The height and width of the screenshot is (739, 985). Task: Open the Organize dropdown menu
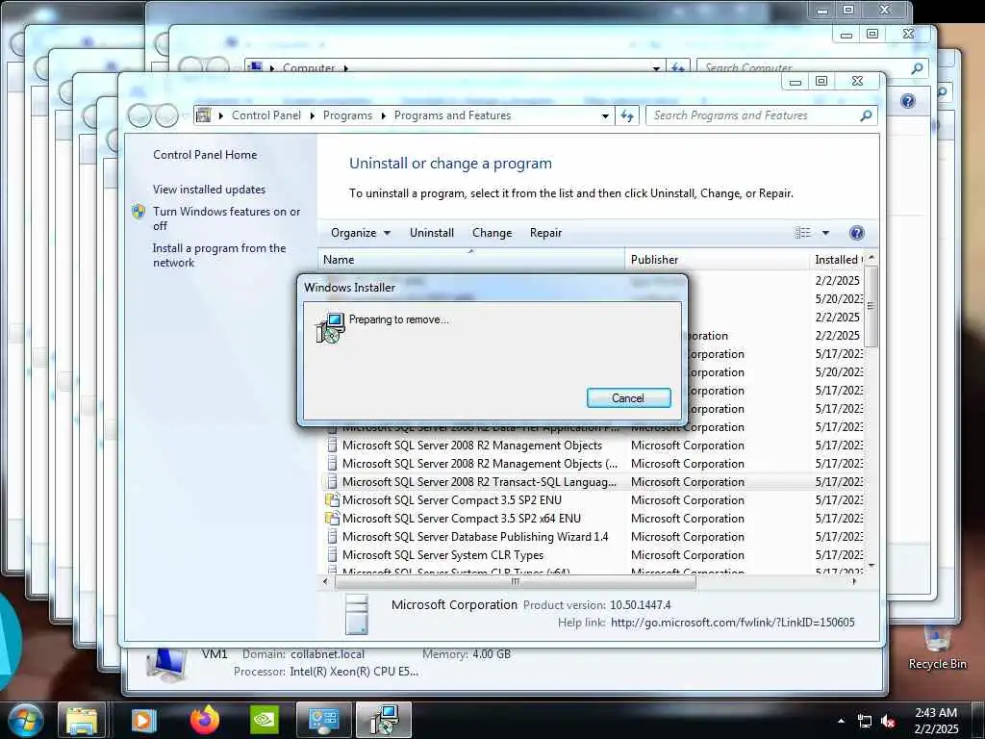coord(361,233)
